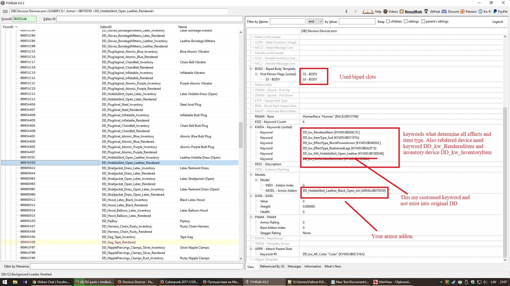Select DD_HobbleSkirt_Open_Latex_Inventory row
510x286 pixels.
click(x=120, y=94)
